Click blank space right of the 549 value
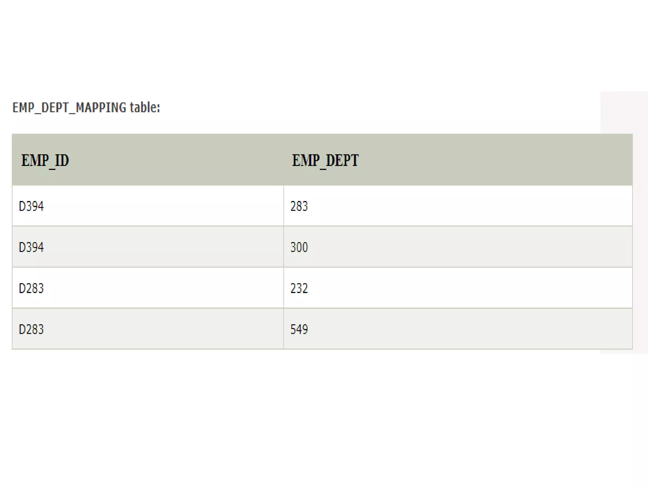This screenshot has width=648, height=486. tap(459, 329)
